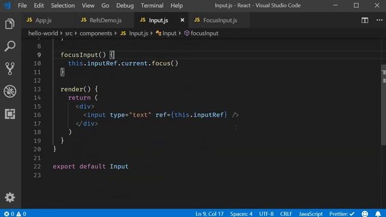Click on 'render()' in line 13
This screenshot has width=386, height=217.
tap(75, 89)
